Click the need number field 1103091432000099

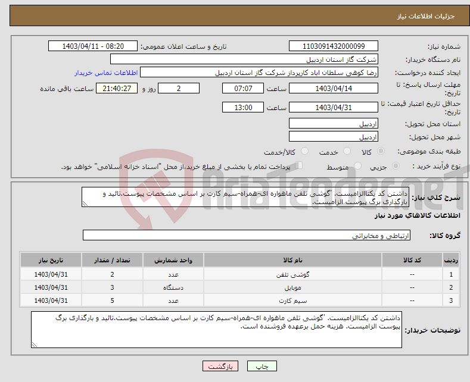click(334, 46)
